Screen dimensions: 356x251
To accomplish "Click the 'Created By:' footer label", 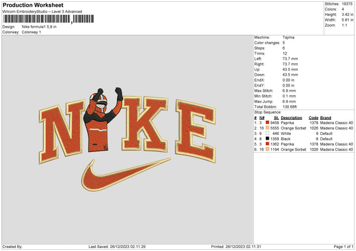I will [12, 246].
